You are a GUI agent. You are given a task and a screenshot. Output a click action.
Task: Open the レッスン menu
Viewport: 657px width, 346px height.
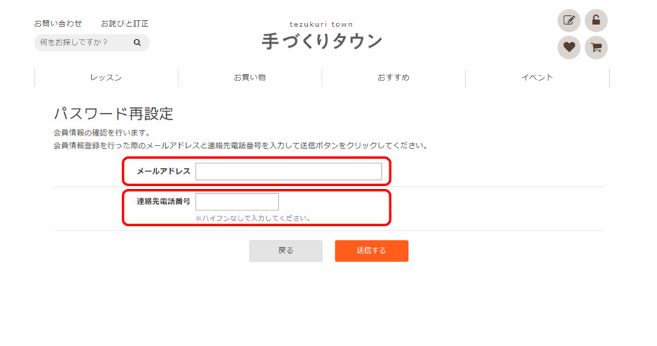106,78
